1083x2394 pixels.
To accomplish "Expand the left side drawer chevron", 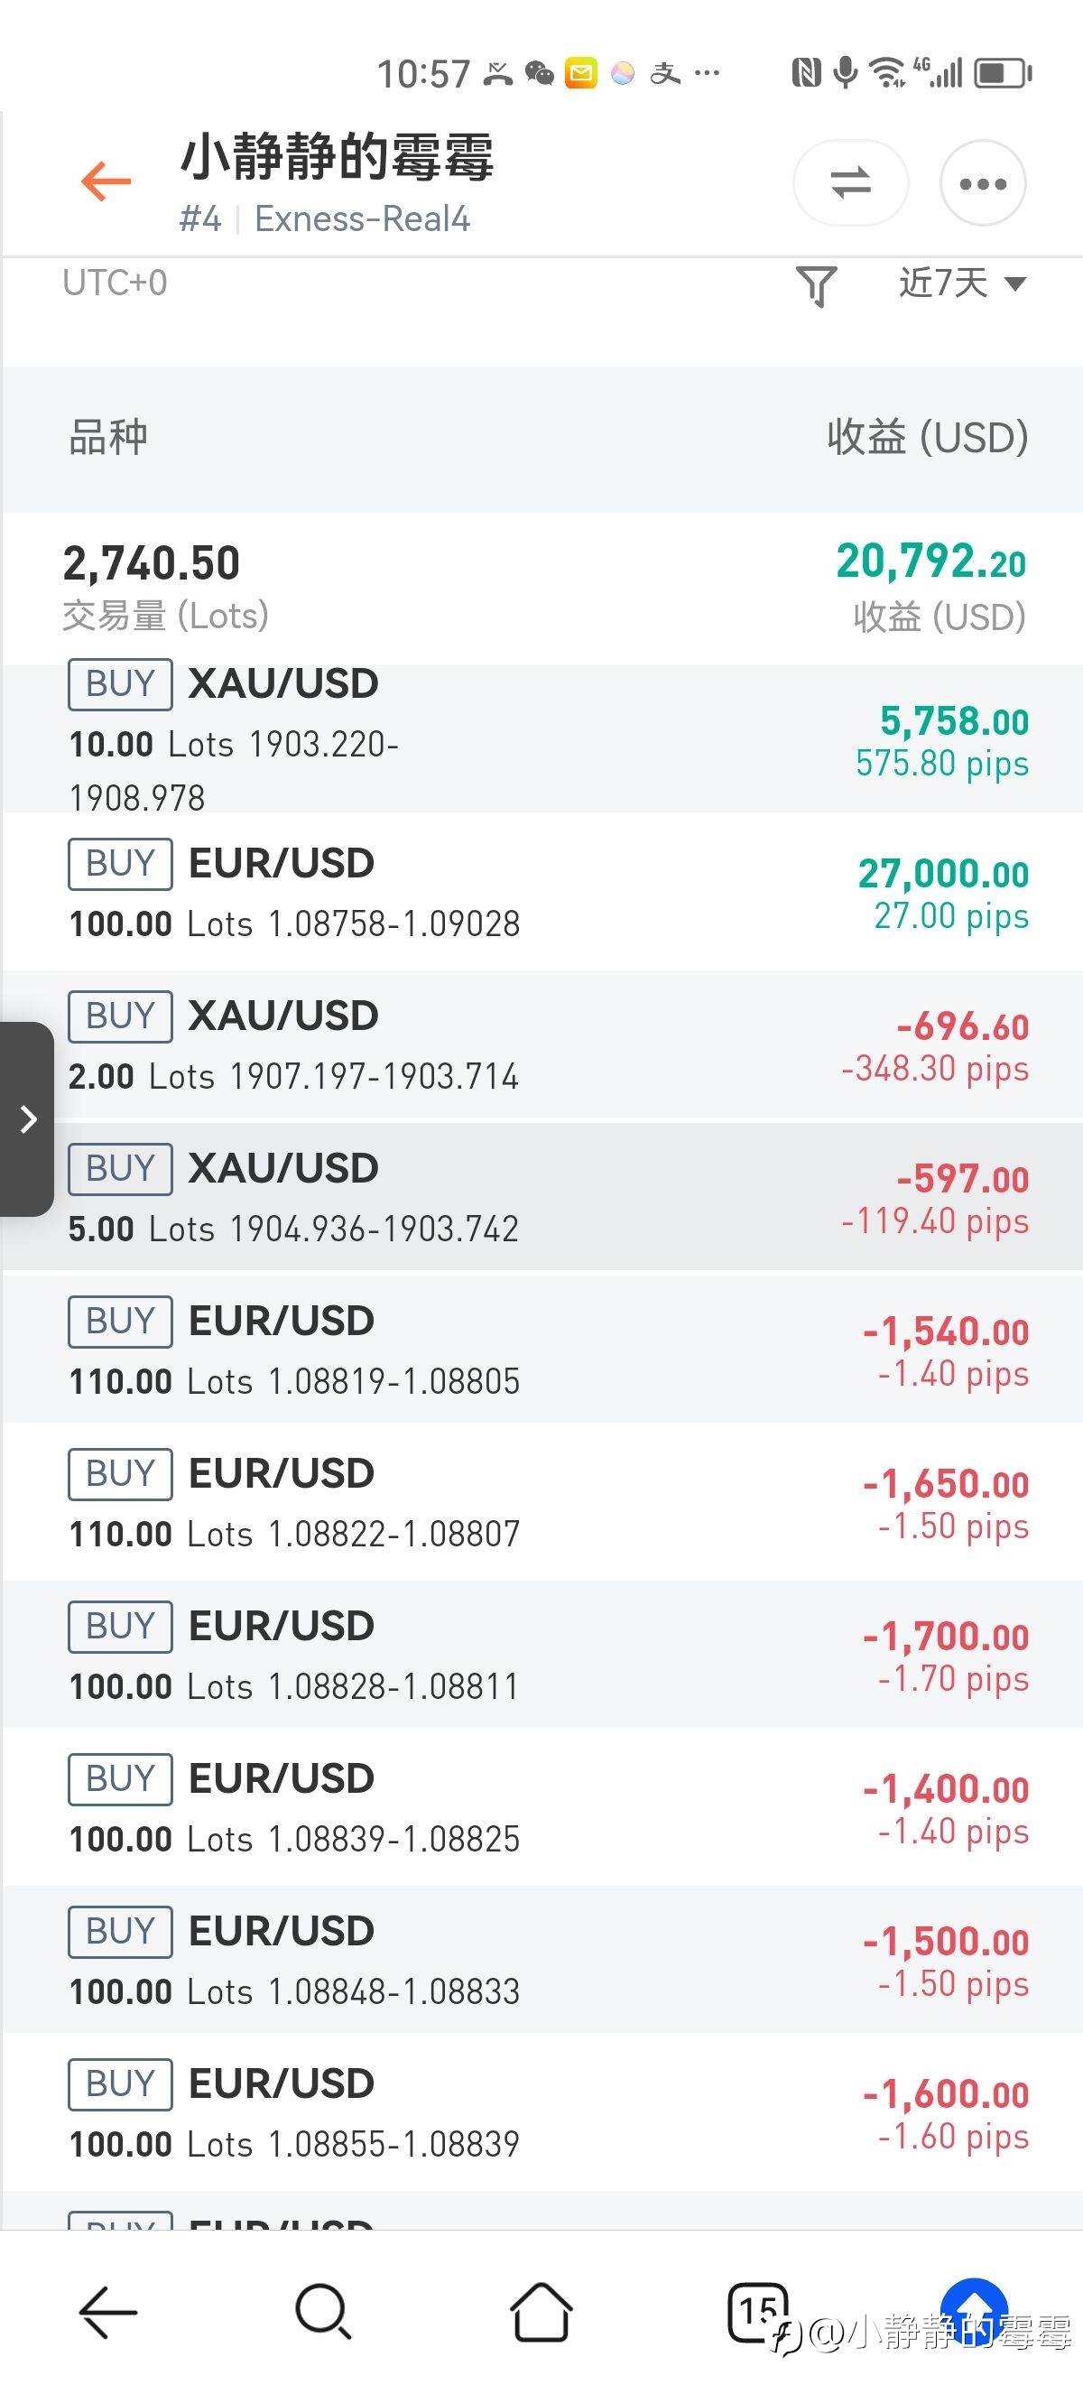I will pos(28,1119).
